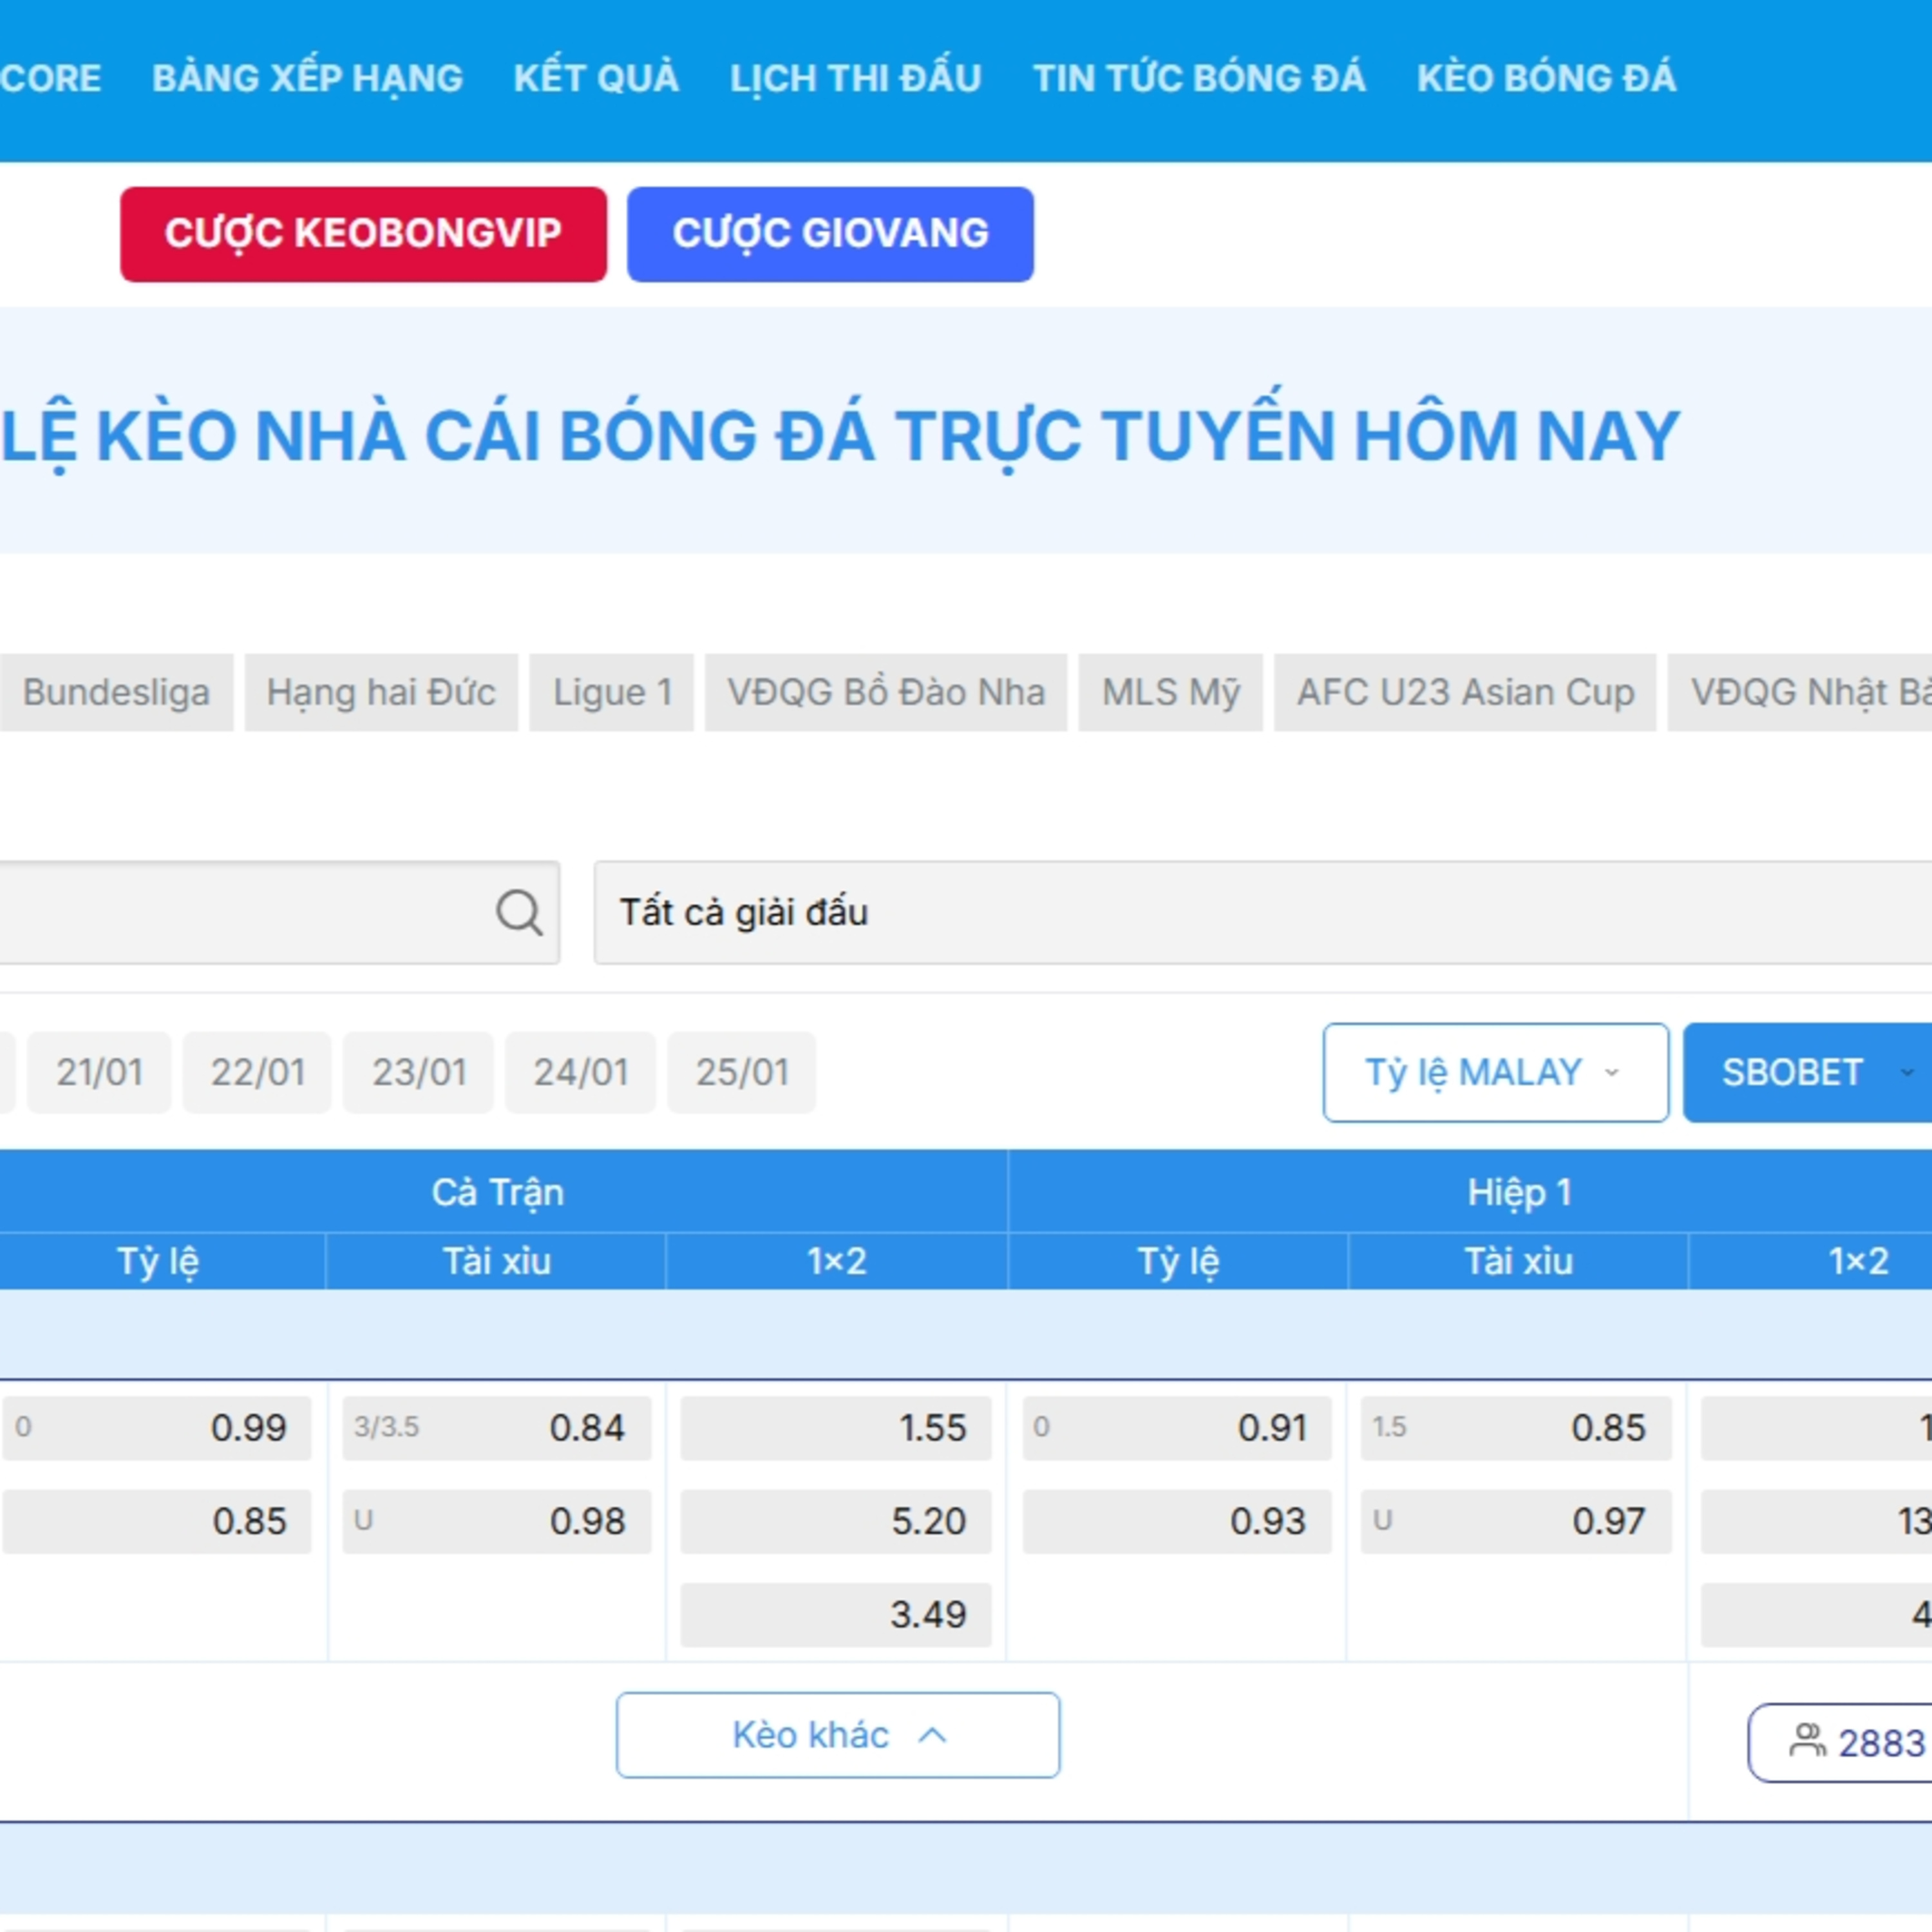The width and height of the screenshot is (1932, 1932).
Task: Click the users icon beside 2883
Action: (1807, 1741)
